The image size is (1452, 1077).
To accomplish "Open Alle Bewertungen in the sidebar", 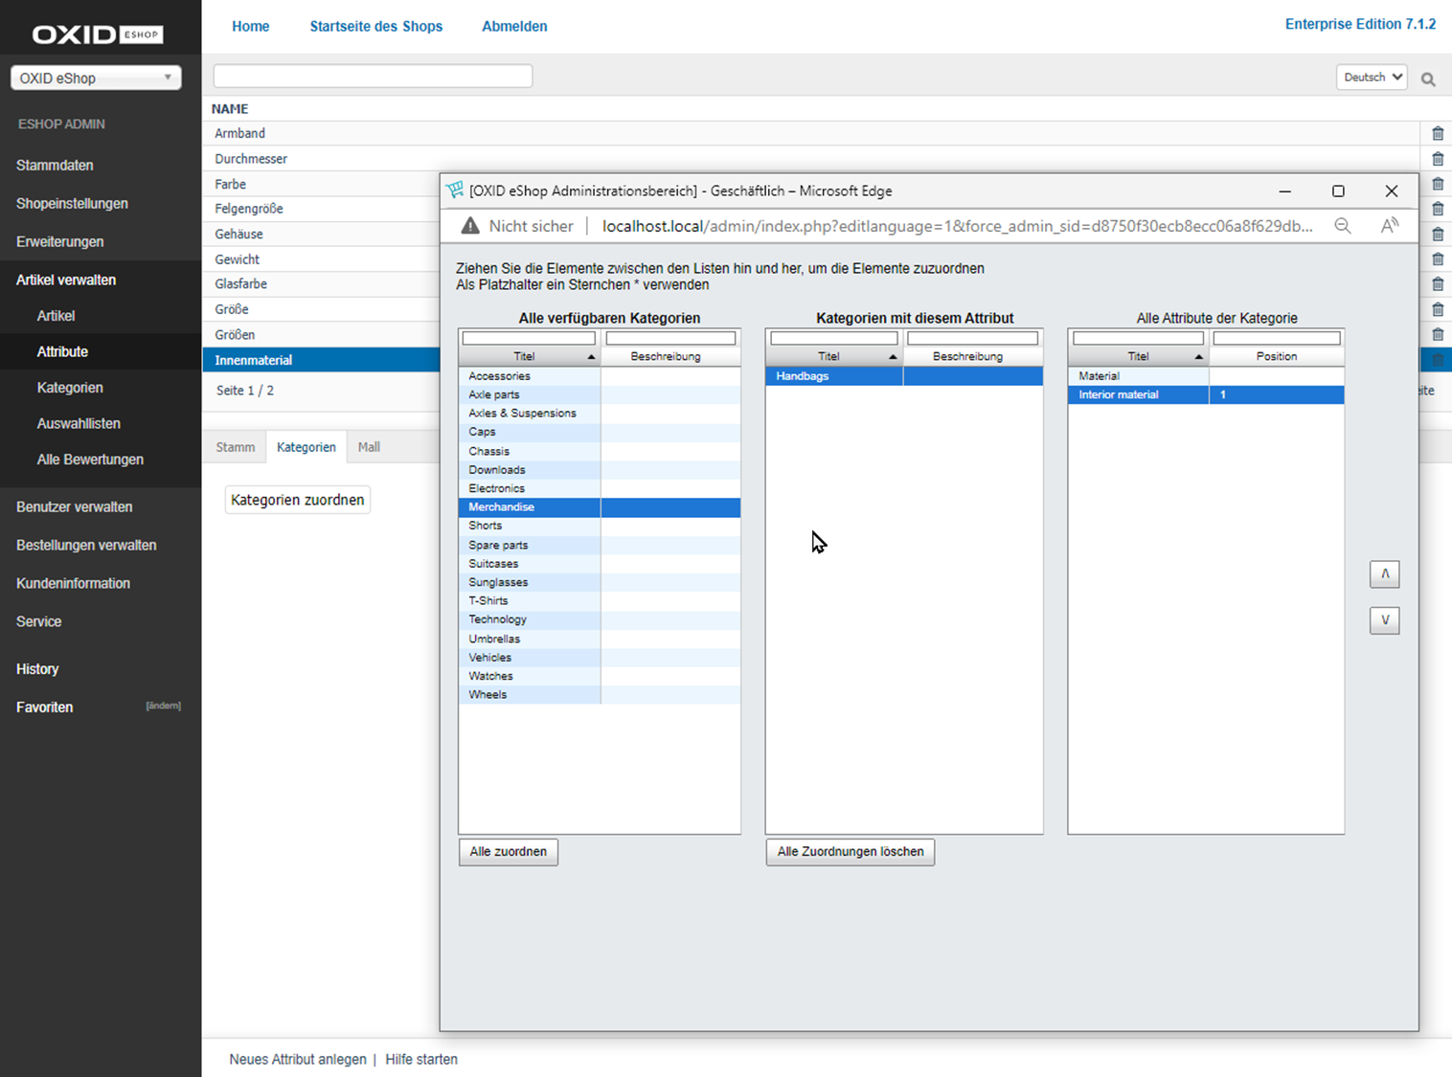I will click(90, 460).
